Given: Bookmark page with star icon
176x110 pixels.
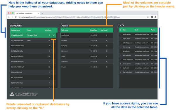Looking at the screenshot, I should [x=148, y=17].
